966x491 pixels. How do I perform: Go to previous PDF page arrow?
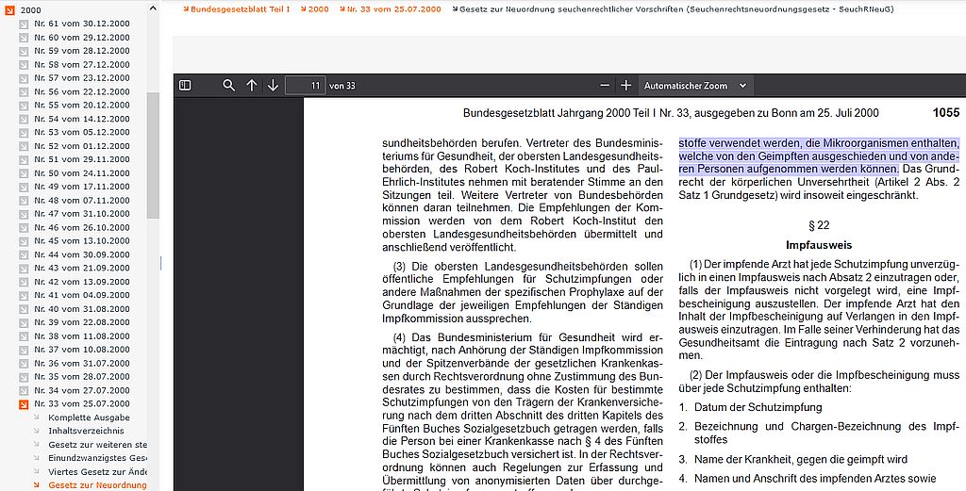[251, 86]
